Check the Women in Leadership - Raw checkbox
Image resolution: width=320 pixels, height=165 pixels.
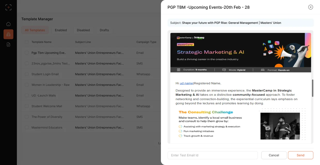27,85
